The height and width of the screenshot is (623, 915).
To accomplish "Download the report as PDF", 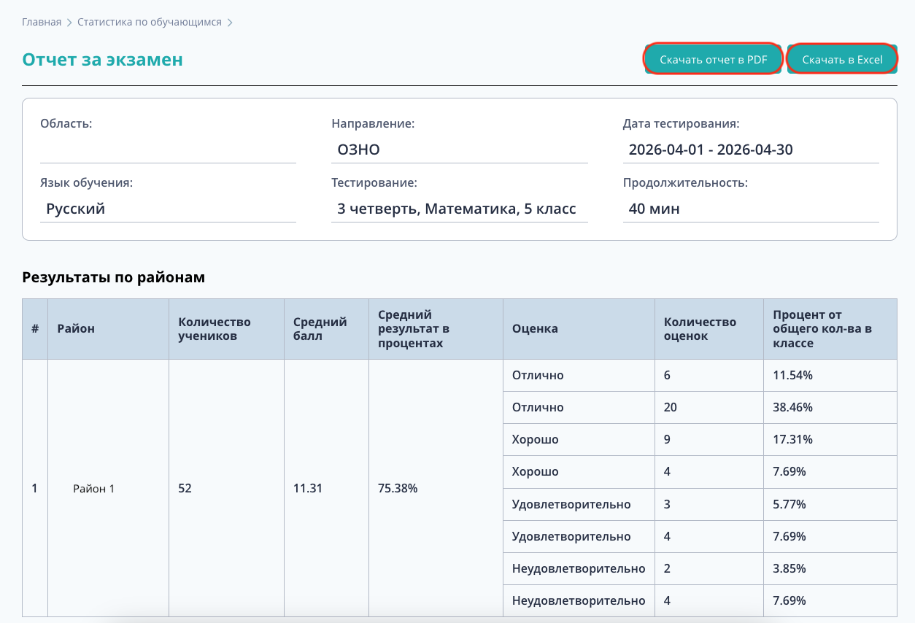I will click(713, 60).
